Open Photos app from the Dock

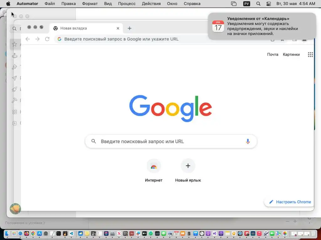pyautogui.click(x=285, y=233)
